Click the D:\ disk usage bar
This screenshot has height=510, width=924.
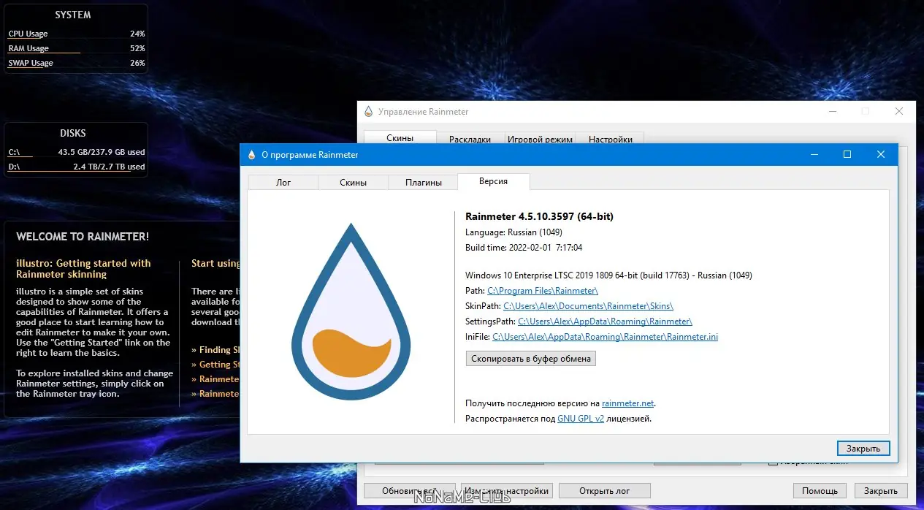[x=71, y=172]
